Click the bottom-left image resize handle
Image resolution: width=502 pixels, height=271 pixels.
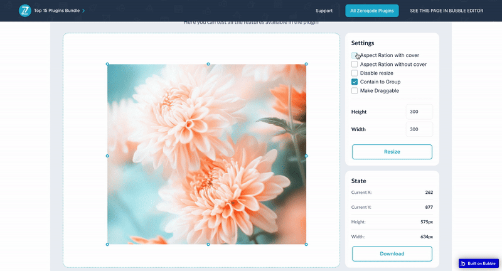point(107,245)
